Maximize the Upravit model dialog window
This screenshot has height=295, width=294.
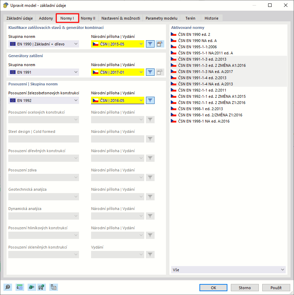[x=270, y=5]
